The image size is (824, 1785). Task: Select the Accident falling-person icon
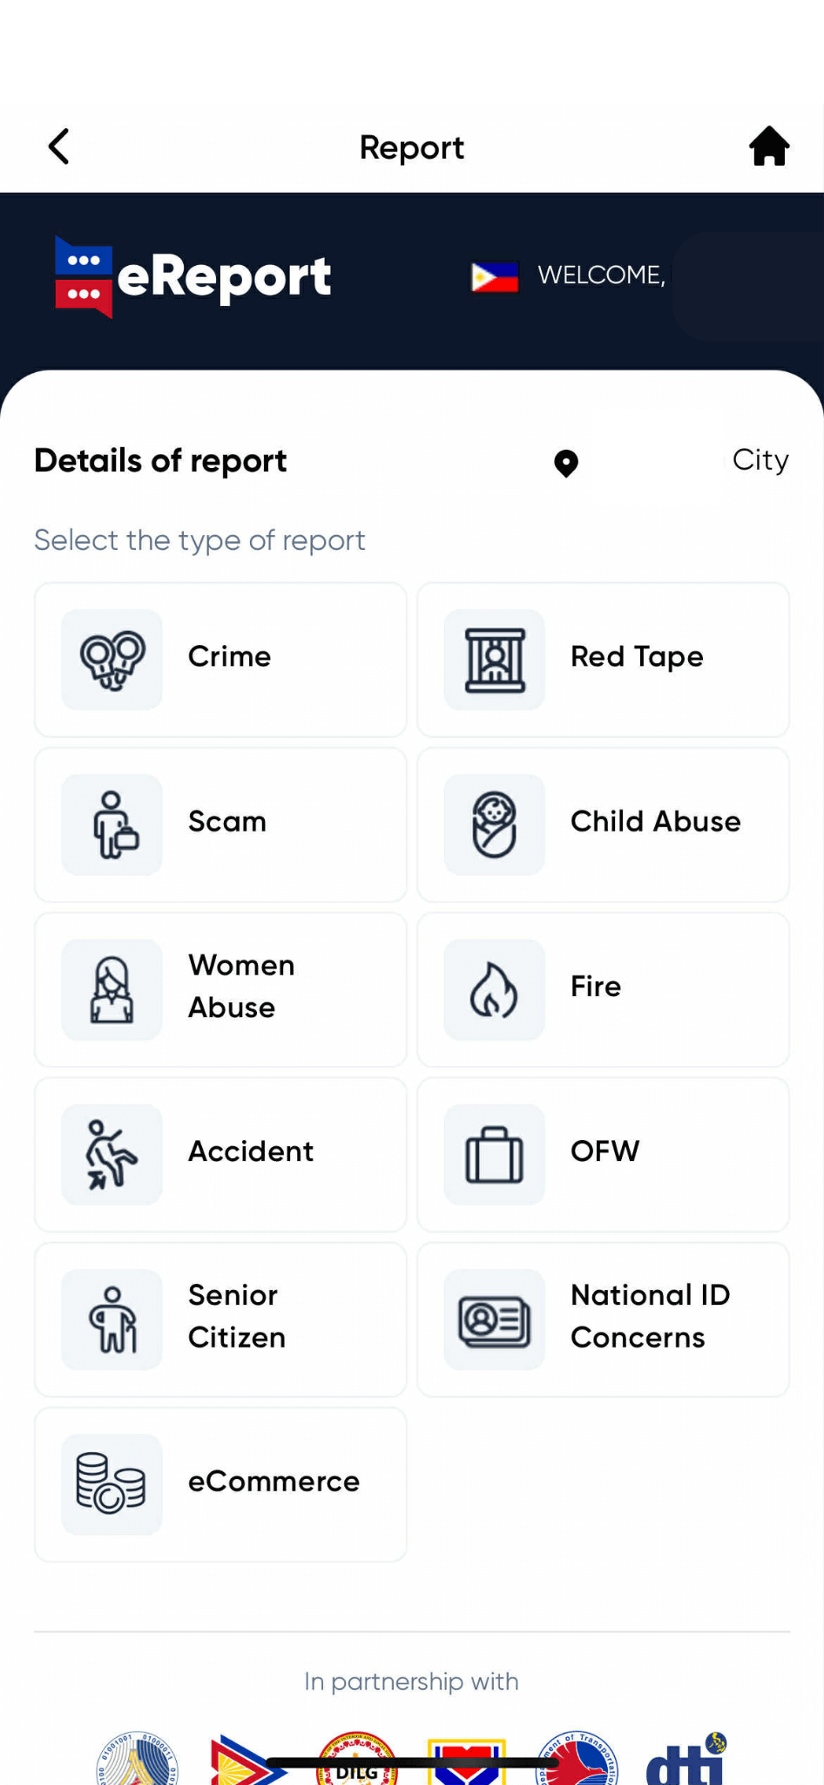click(111, 1154)
